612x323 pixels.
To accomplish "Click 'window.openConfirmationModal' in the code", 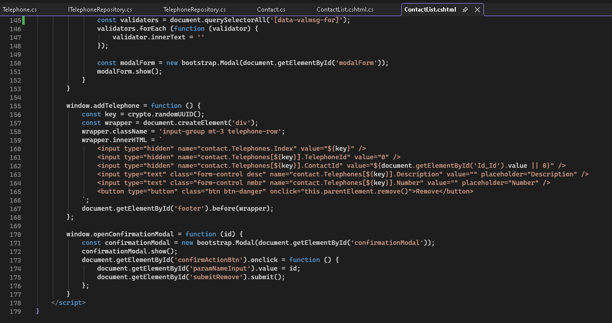I will pyautogui.click(x=120, y=234).
